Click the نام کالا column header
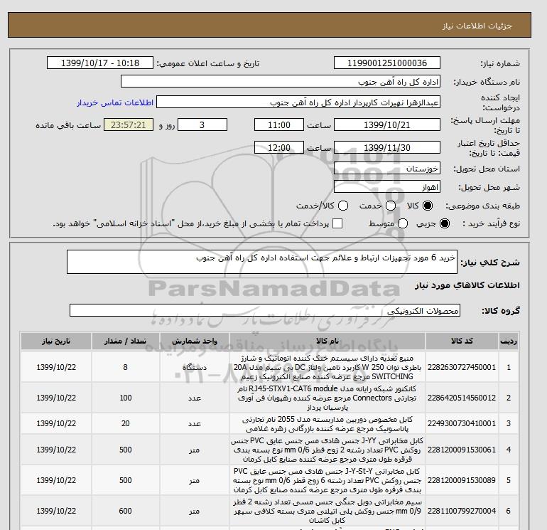Screen dimensions: 547x530 pyautogui.click(x=327, y=341)
